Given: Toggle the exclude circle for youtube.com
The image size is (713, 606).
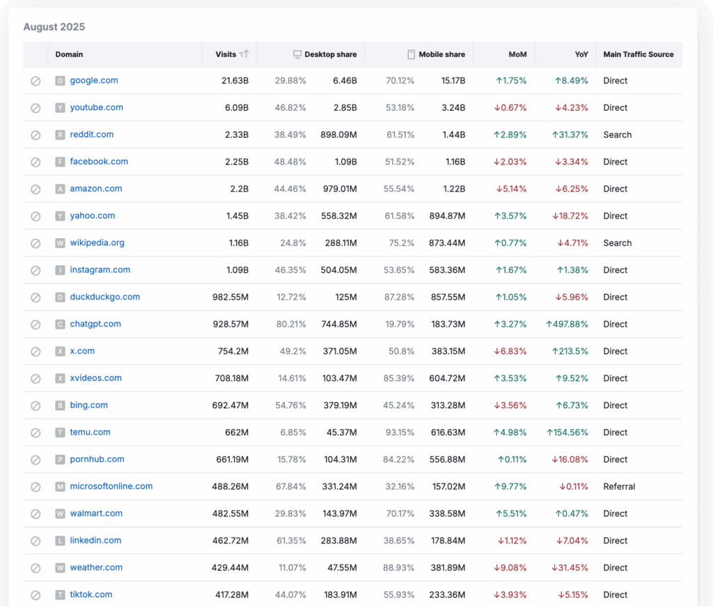Looking at the screenshot, I should tap(36, 108).
